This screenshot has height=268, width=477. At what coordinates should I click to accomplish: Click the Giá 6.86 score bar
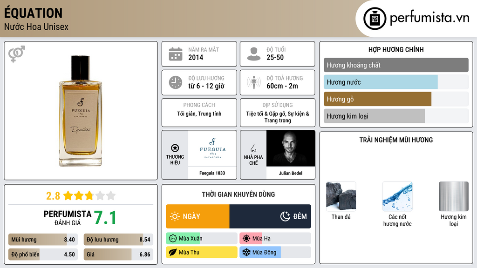coord(118,255)
